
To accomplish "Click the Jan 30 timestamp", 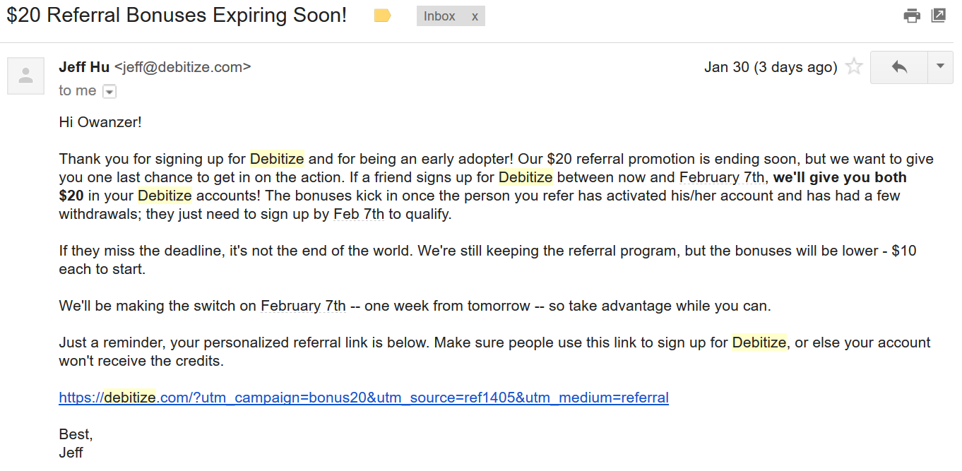I will pyautogui.click(x=770, y=67).
